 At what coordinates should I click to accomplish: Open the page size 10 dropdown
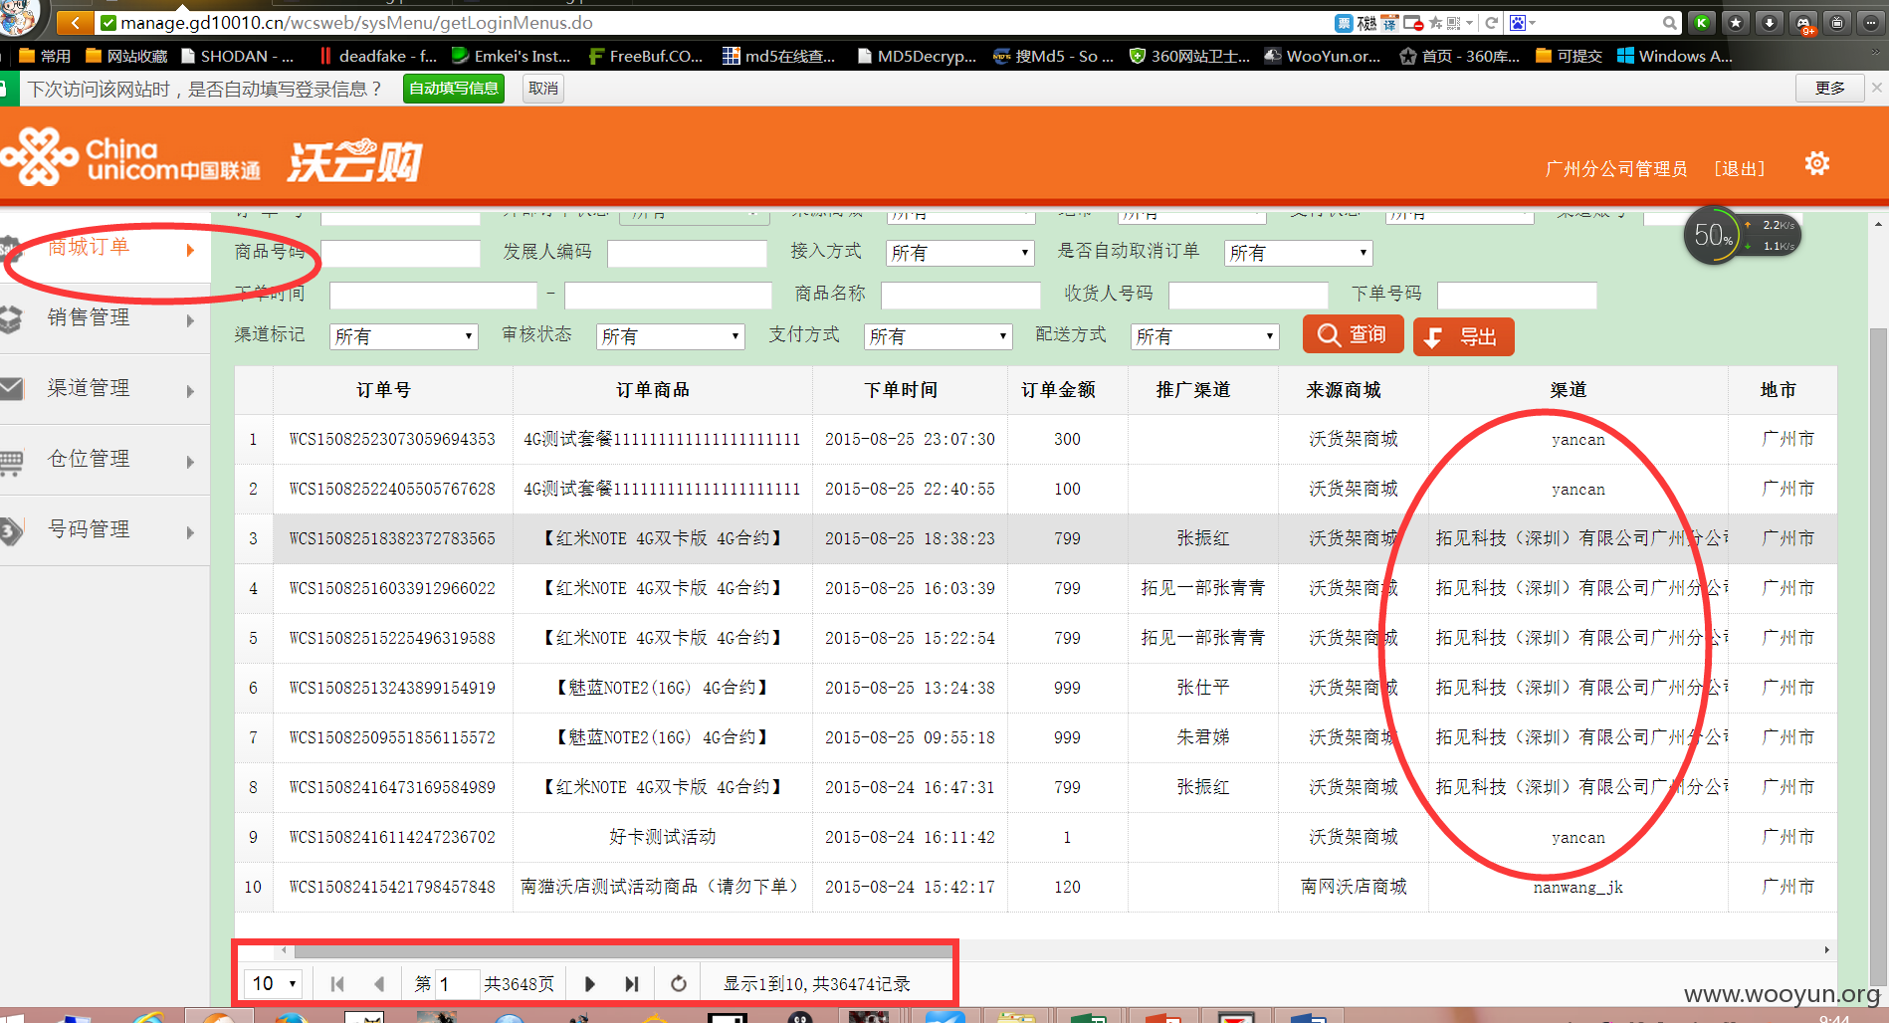pos(274,984)
